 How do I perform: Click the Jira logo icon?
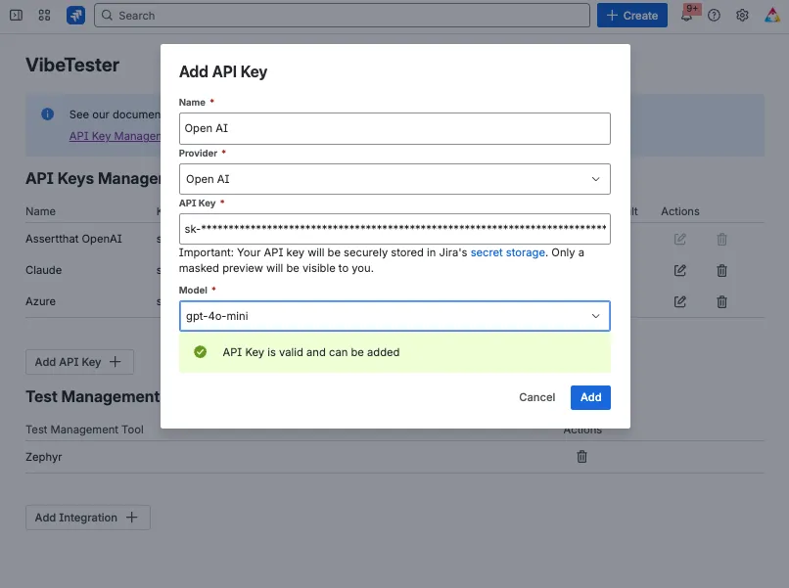tap(75, 15)
